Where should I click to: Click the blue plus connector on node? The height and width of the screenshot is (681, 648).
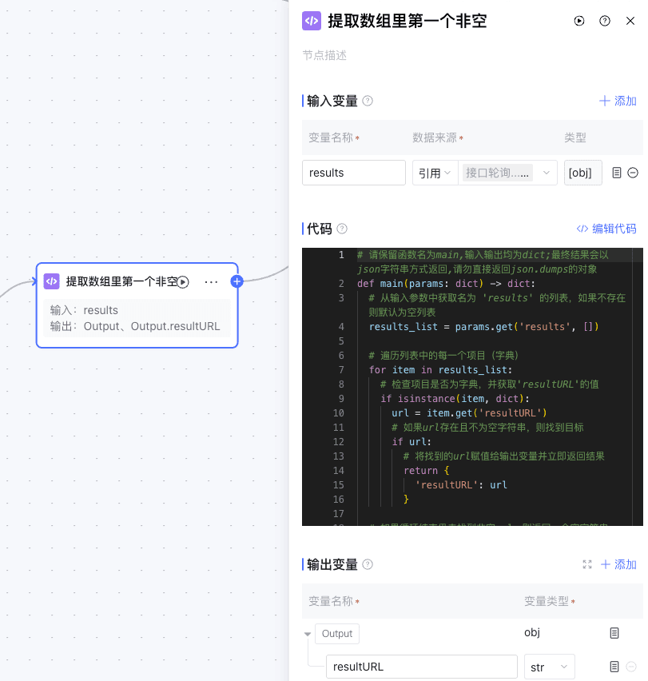[x=237, y=281]
